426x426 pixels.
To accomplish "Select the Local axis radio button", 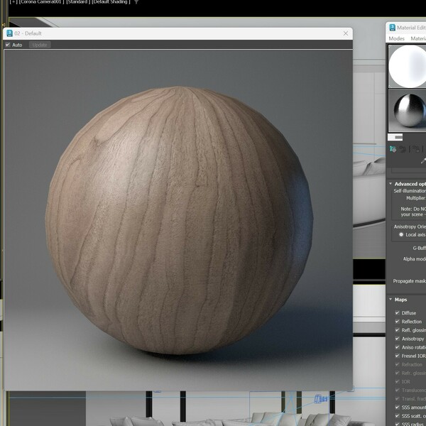I will click(401, 234).
